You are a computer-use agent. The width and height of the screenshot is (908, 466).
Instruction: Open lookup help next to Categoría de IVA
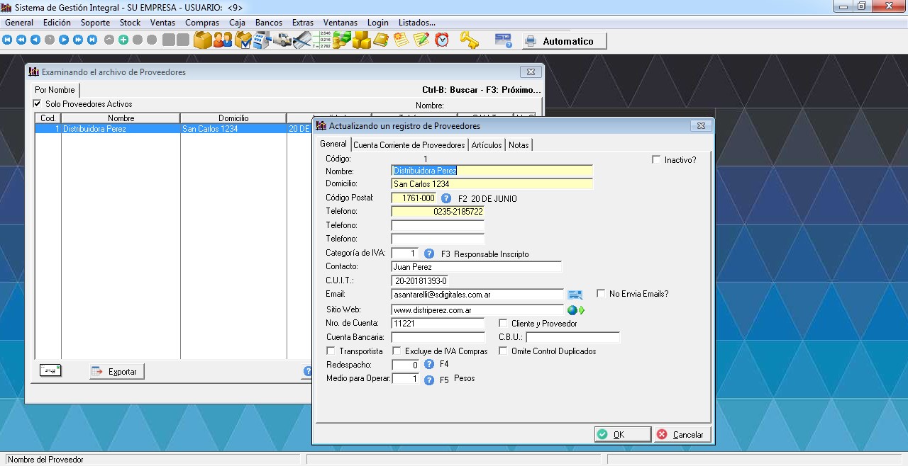[429, 254]
